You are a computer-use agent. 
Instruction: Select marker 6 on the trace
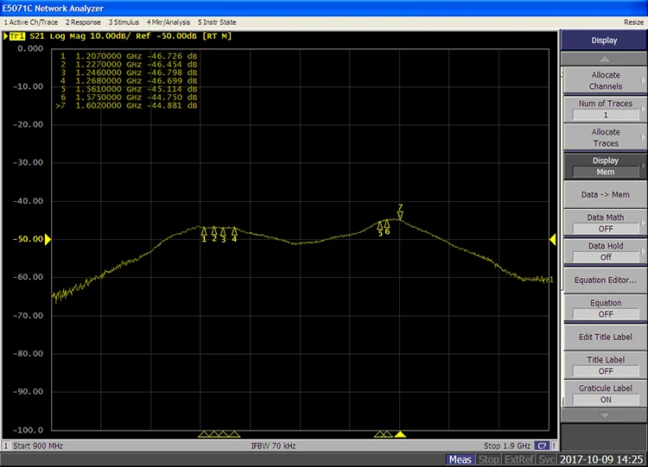[x=387, y=227]
